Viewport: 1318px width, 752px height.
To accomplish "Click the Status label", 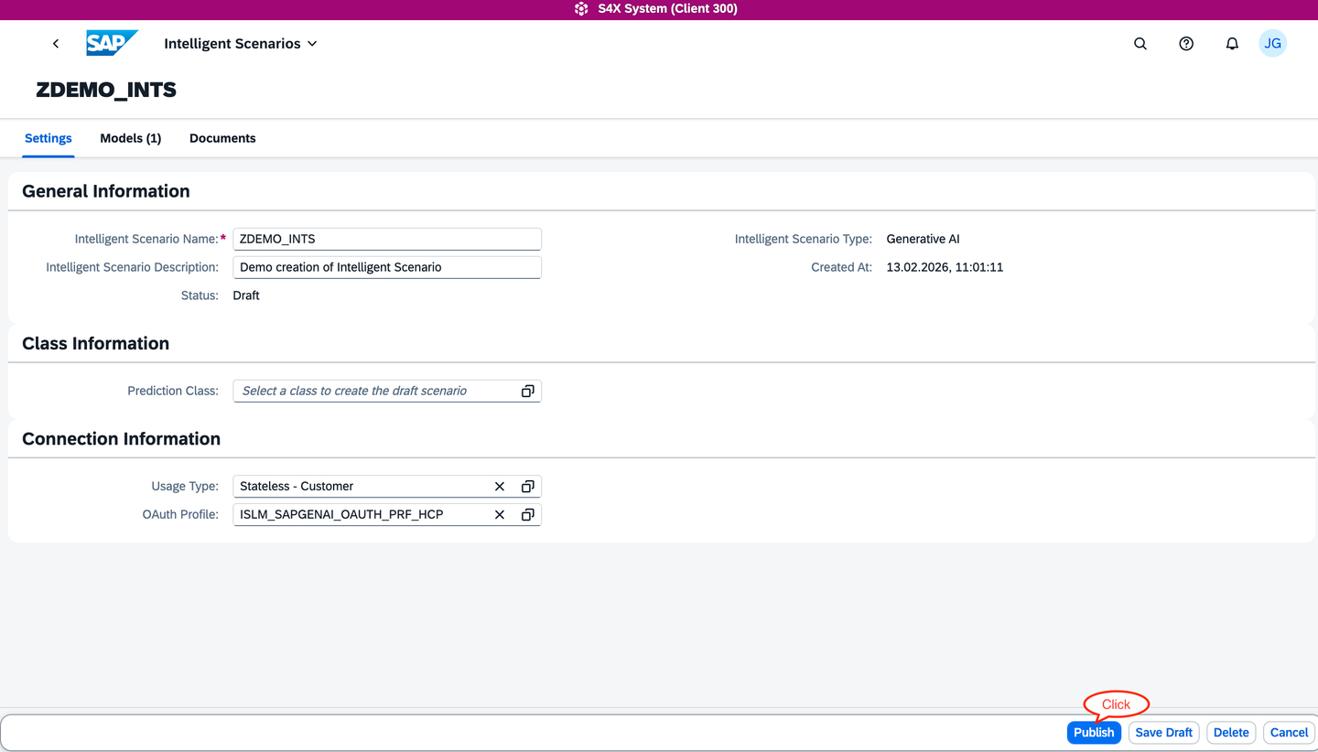I will point(200,295).
